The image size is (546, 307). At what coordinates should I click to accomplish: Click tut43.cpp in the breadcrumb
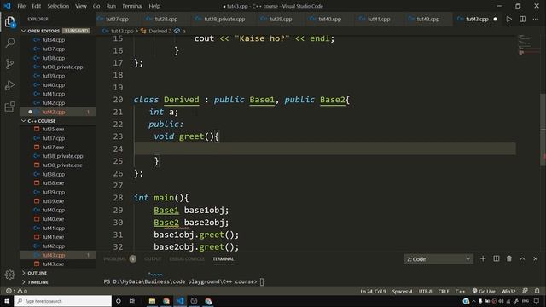click(x=122, y=31)
